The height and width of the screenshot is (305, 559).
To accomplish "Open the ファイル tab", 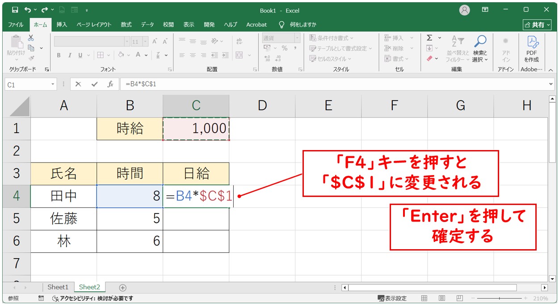I will pyautogui.click(x=16, y=25).
